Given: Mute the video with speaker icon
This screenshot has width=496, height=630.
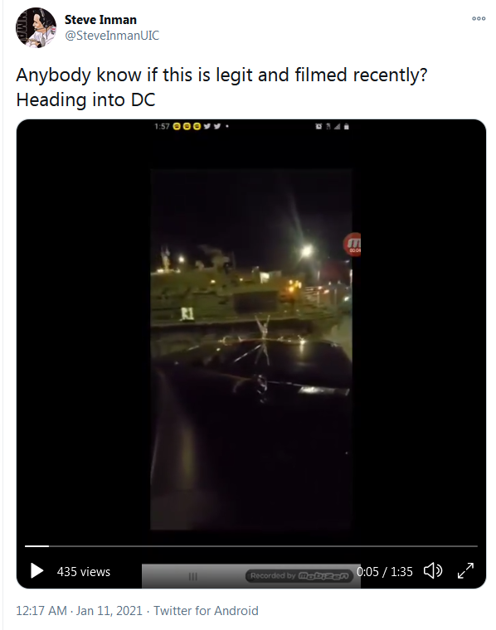Looking at the screenshot, I should pos(433,571).
